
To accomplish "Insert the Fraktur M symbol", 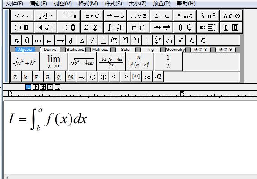I will point(71,77).
